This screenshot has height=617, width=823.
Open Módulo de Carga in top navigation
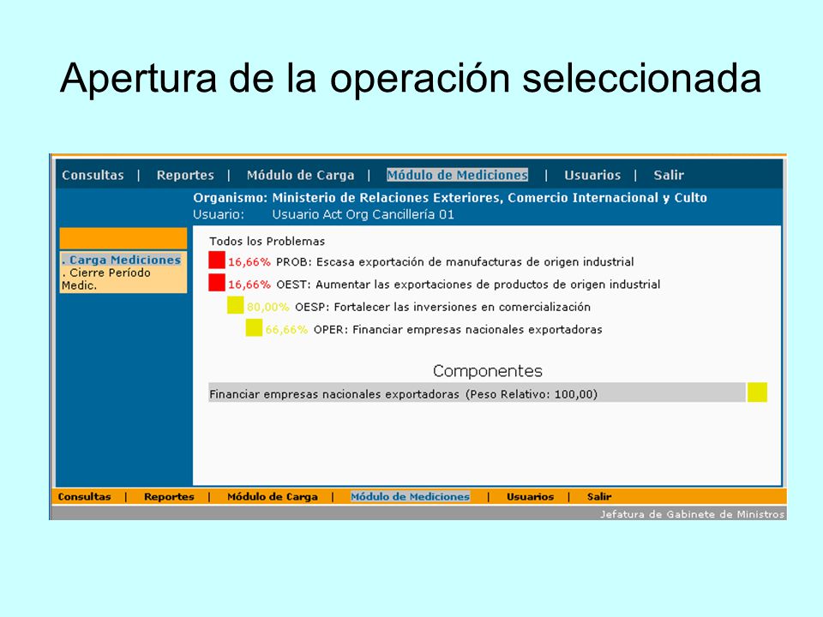[300, 175]
